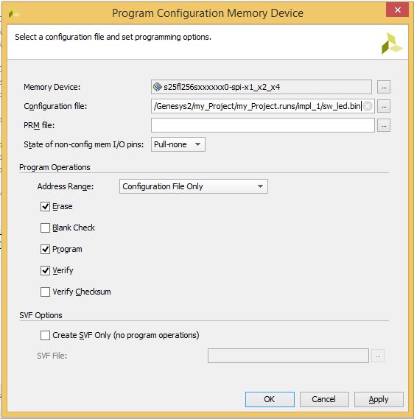The image size is (414, 419).
Task: Uncheck the Erase option
Action: coord(45,207)
